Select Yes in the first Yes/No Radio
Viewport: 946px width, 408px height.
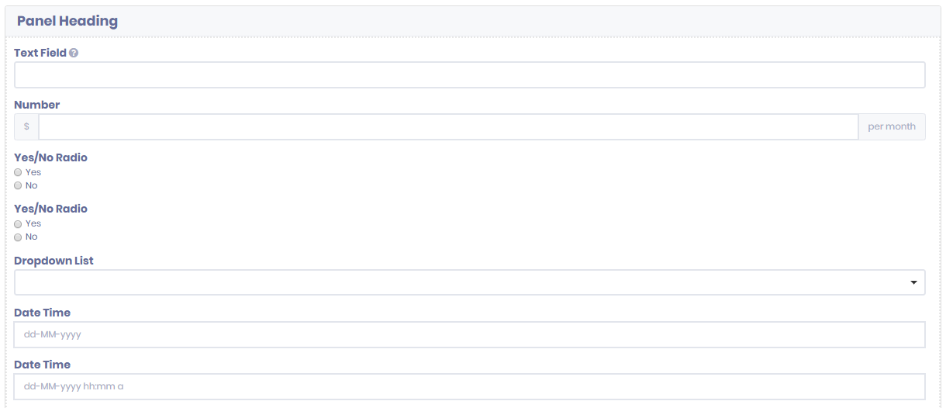click(18, 172)
